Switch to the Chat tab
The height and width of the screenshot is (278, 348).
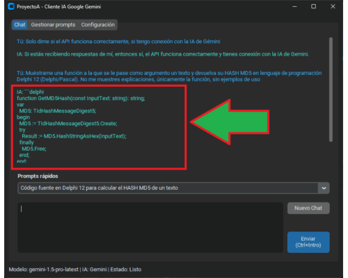point(19,25)
